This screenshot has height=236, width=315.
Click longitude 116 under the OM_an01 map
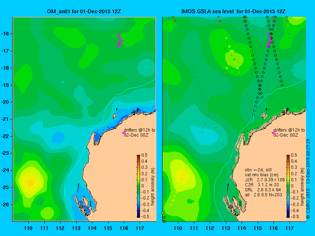click(x=124, y=228)
